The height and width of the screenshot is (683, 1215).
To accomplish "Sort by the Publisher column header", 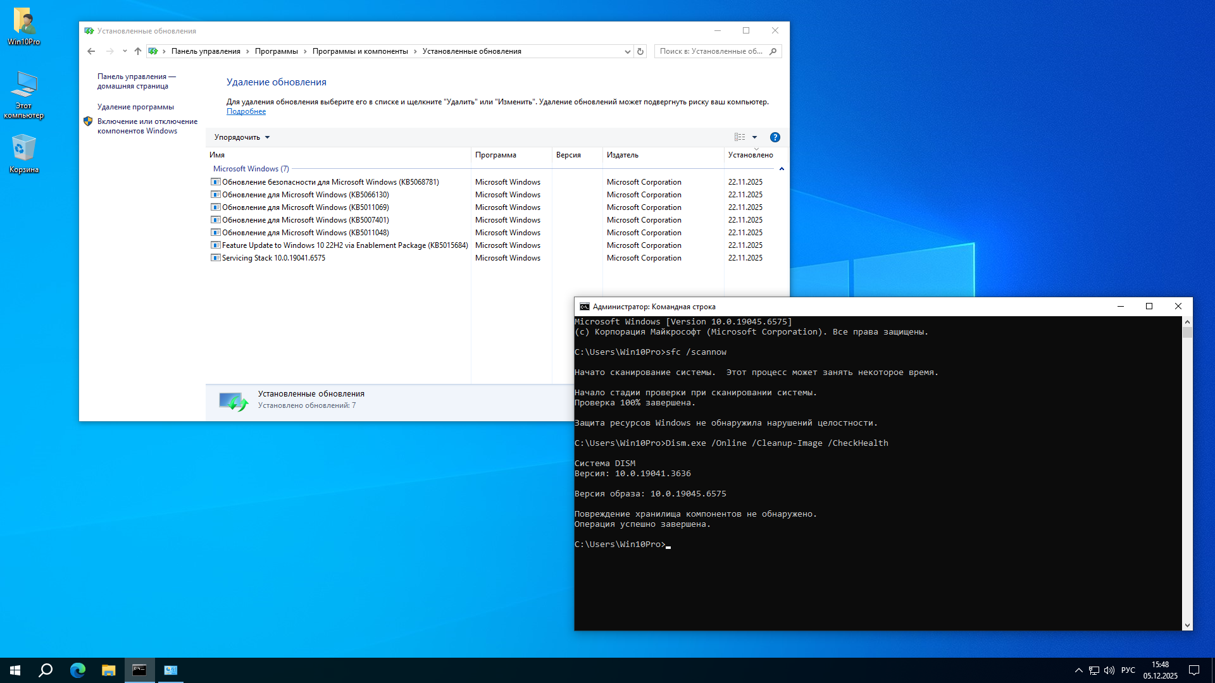I will 622,155.
